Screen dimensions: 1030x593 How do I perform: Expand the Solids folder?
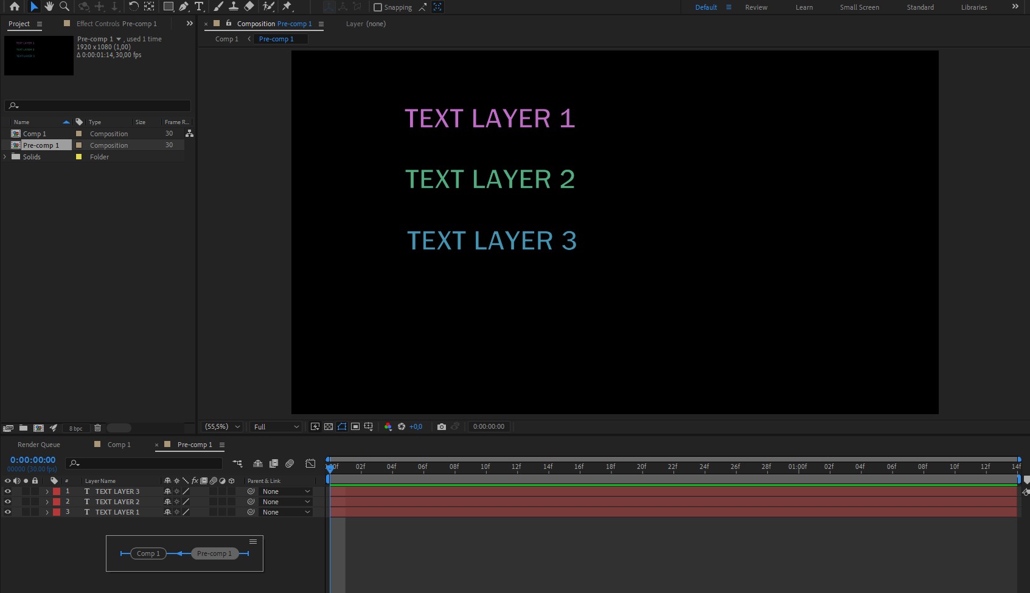[x=5, y=156]
